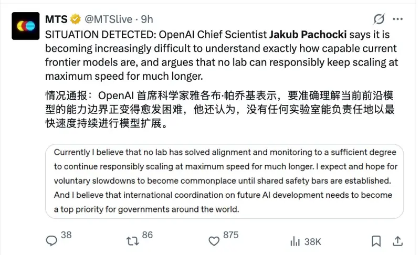This screenshot has height=255, width=420.
Task: Open the Grok slashed-circle icon
Action: tap(379, 19)
